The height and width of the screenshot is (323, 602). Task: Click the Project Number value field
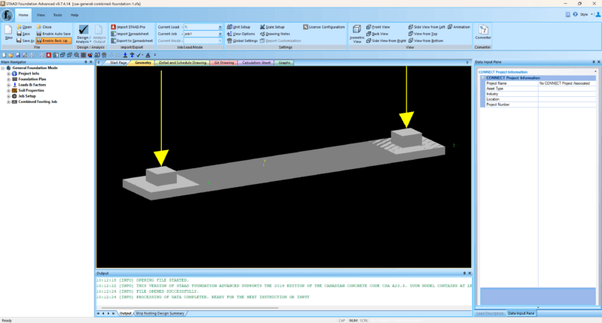point(567,104)
